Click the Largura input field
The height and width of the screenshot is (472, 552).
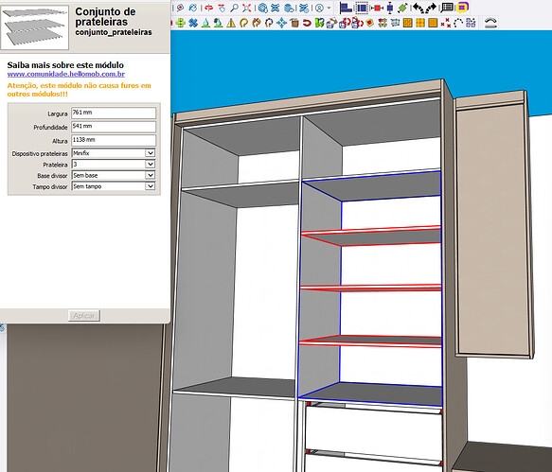(x=114, y=113)
